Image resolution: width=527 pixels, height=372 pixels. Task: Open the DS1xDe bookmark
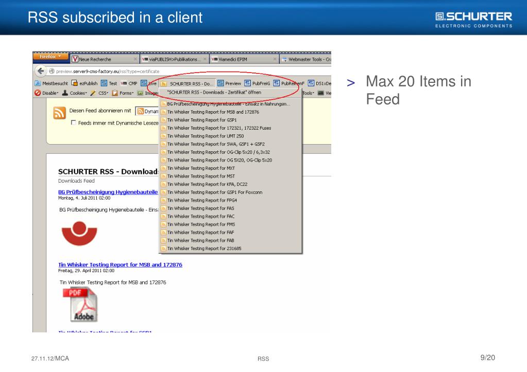pos(319,83)
